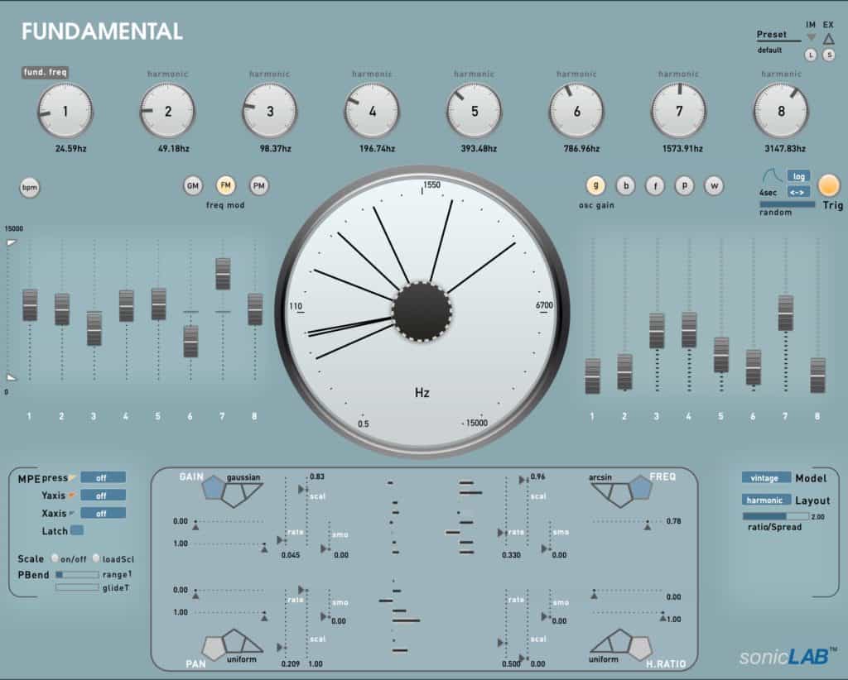
Task: Select the f oscillator parameter button
Action: [x=655, y=186]
